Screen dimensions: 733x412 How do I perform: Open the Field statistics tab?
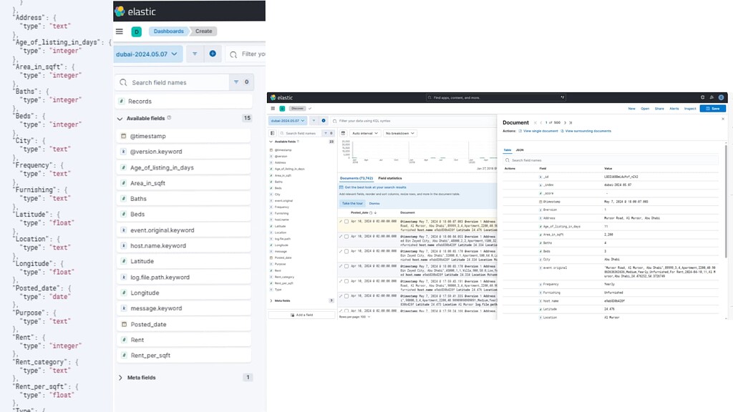pyautogui.click(x=390, y=178)
